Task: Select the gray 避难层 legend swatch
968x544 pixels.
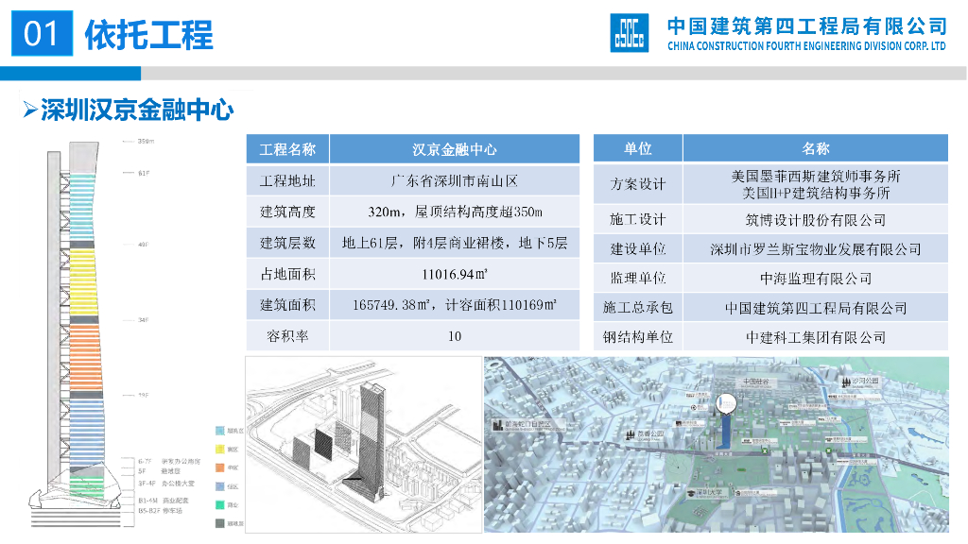Action: 220,522
